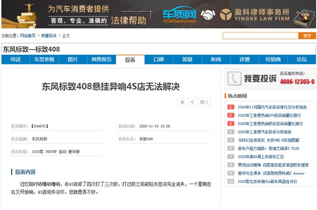
Task: Open the 答疑 tab
Action: [x=187, y=59]
